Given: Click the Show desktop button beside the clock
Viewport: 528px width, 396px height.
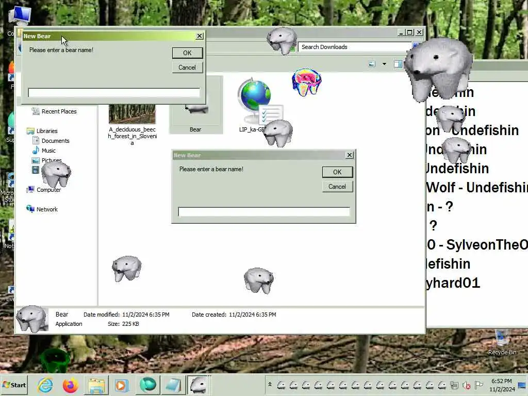Looking at the screenshot, I should click(x=523, y=385).
